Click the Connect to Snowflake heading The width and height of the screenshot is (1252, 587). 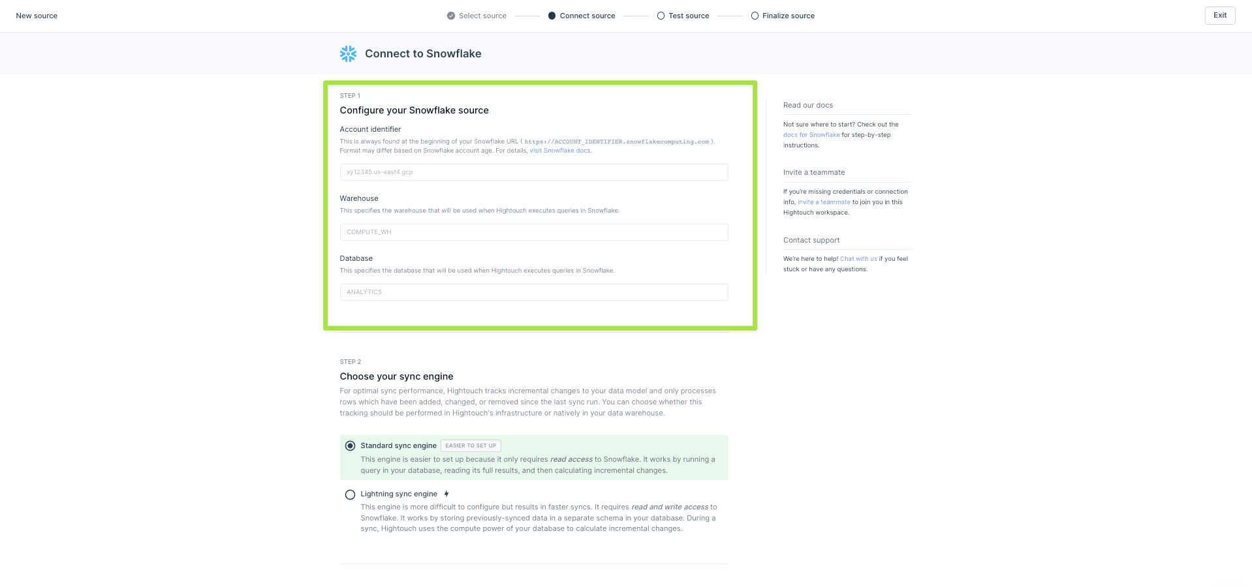[423, 53]
